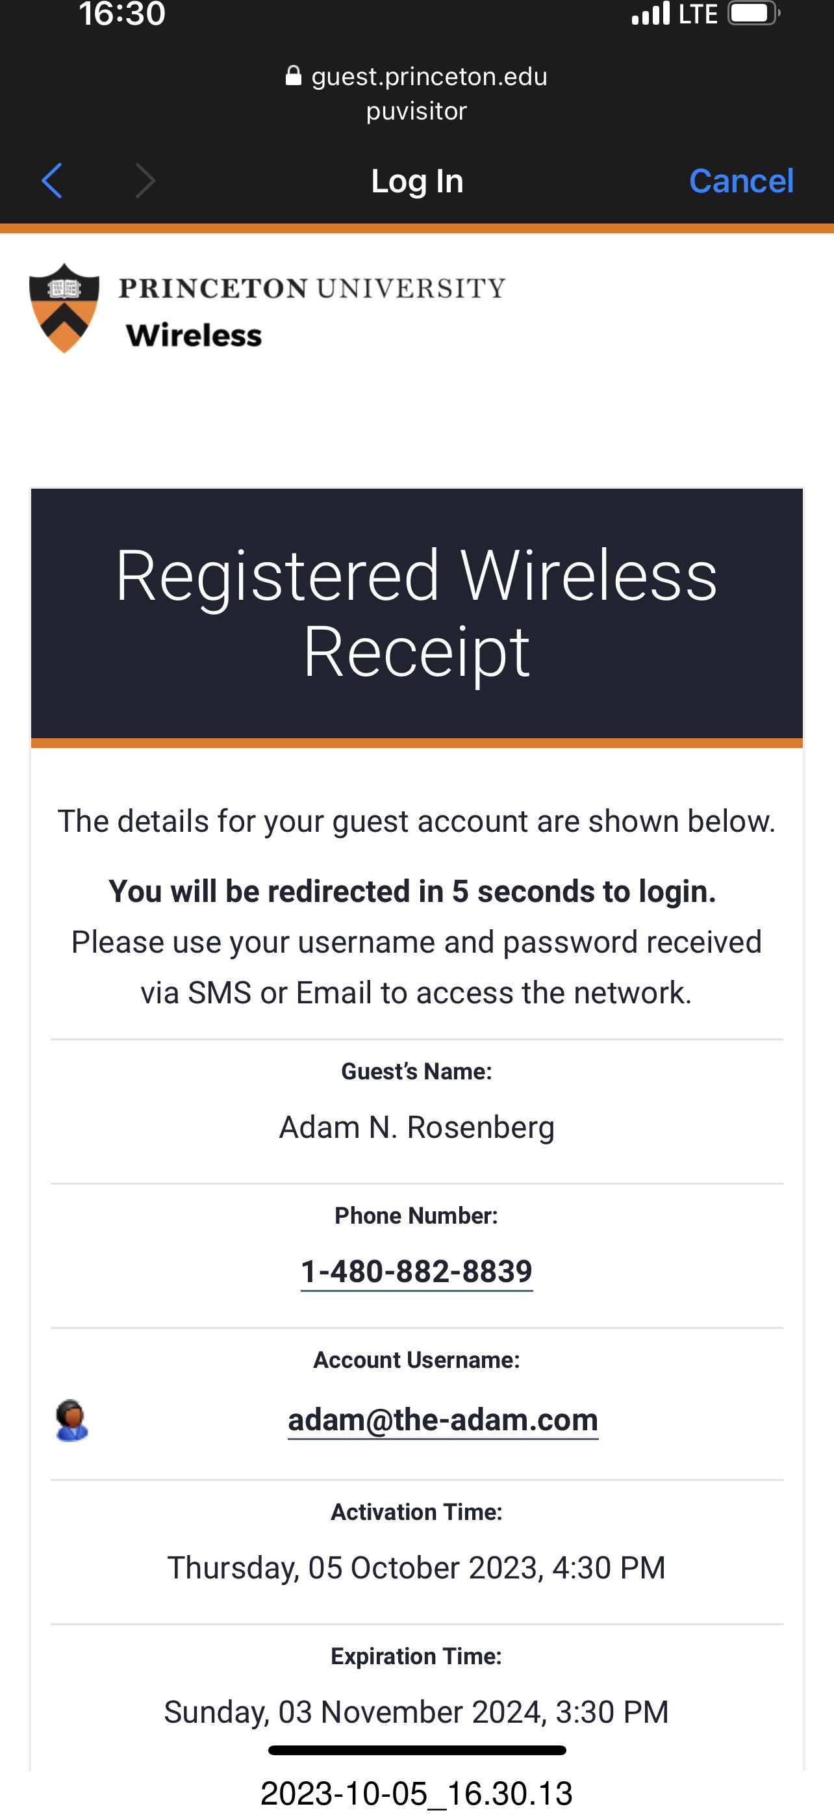Screen dimensions: 834x1815
Task: Tap the 16:30 status bar clock
Action: pyautogui.click(x=122, y=14)
